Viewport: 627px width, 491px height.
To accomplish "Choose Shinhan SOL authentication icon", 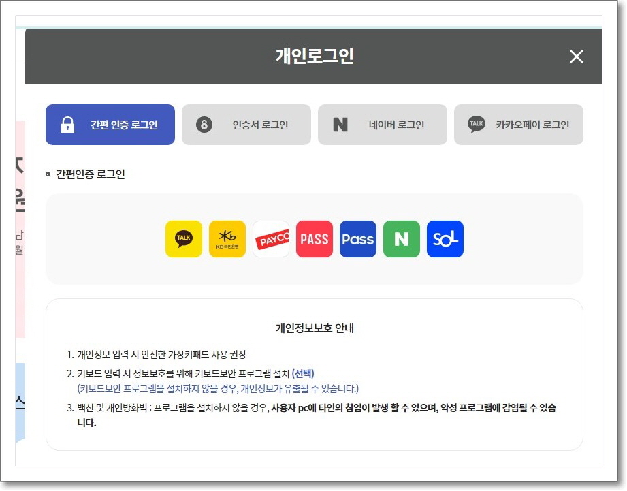I will (x=445, y=239).
